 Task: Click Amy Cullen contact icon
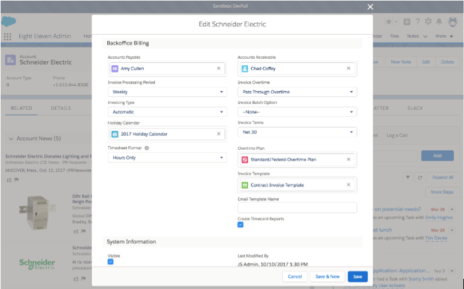pyautogui.click(x=115, y=69)
